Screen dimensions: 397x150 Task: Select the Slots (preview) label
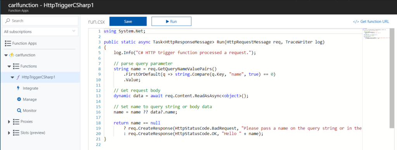[33, 133]
